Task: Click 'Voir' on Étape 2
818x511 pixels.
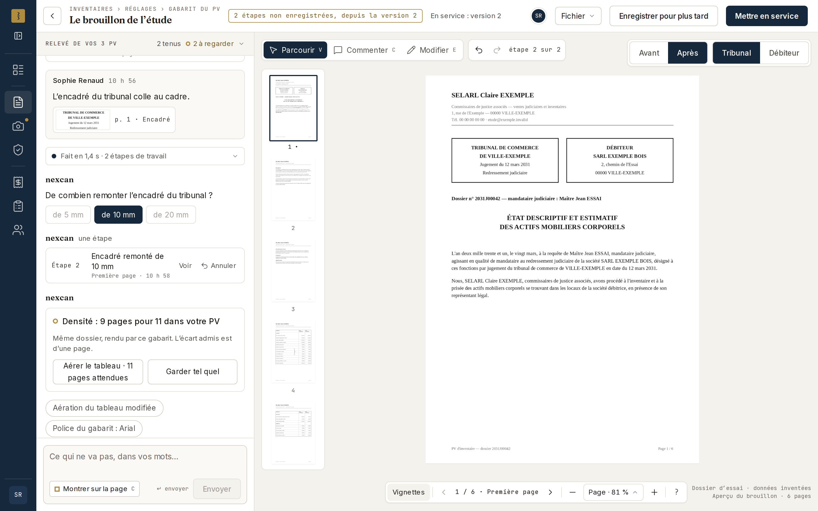Action: point(185,266)
